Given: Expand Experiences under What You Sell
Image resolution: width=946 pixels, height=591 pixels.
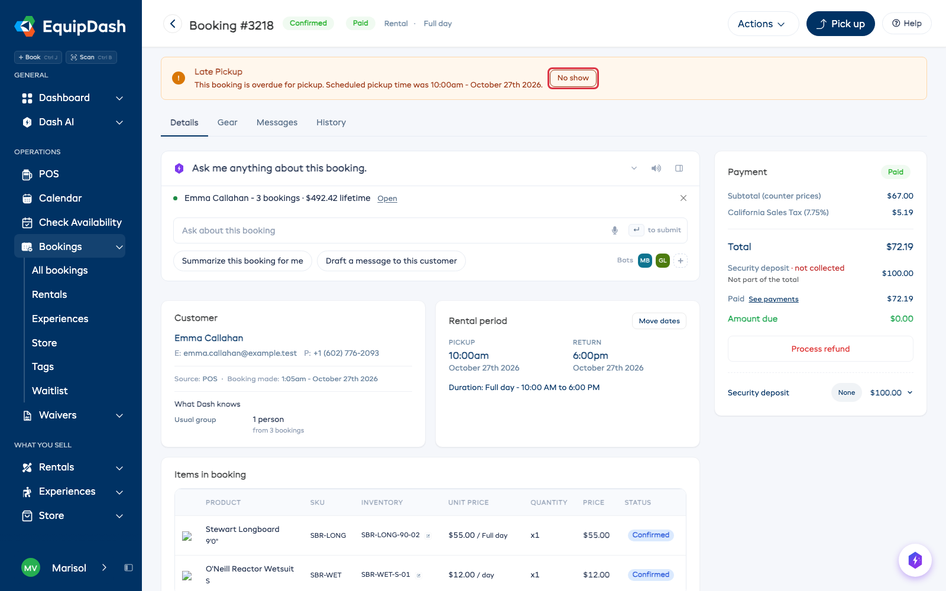Looking at the screenshot, I should point(119,492).
